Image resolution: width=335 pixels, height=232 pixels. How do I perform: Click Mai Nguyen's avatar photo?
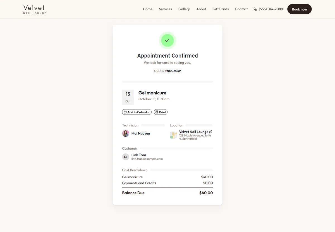click(x=126, y=133)
